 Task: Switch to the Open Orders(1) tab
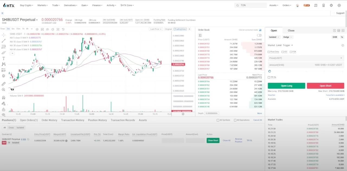pos(29,120)
